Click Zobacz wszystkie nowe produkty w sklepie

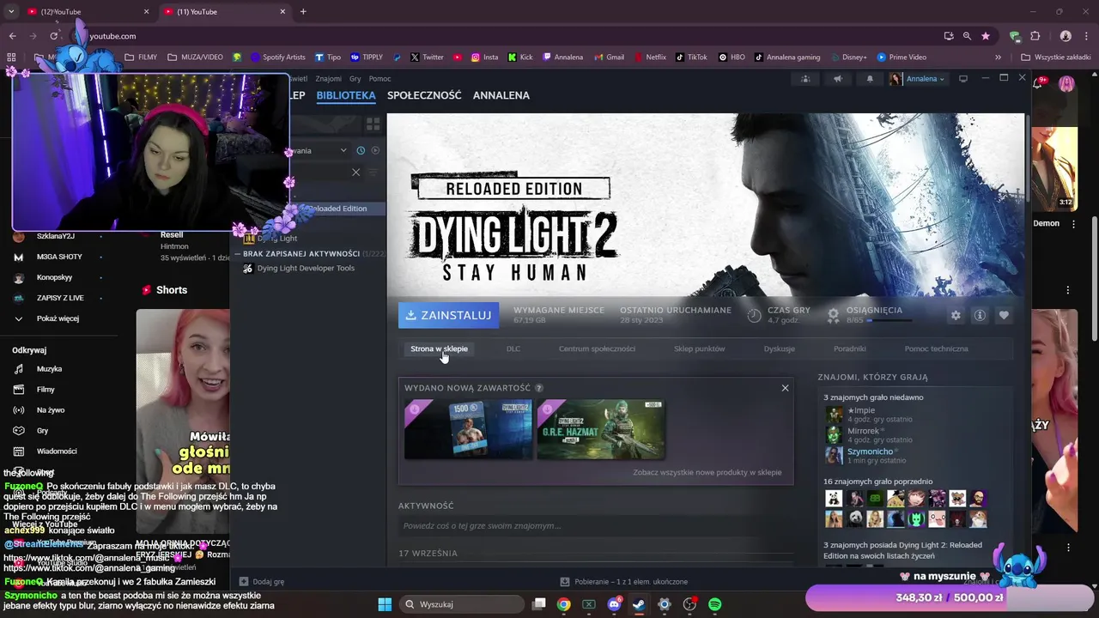(707, 472)
